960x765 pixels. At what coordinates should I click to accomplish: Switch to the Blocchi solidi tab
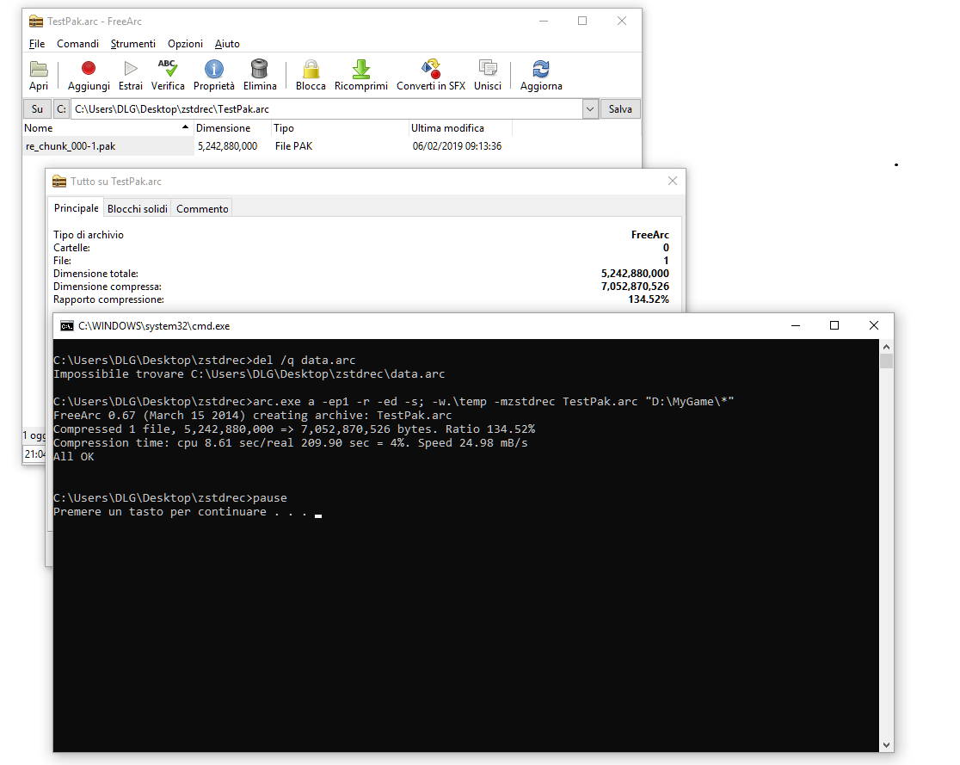(137, 209)
